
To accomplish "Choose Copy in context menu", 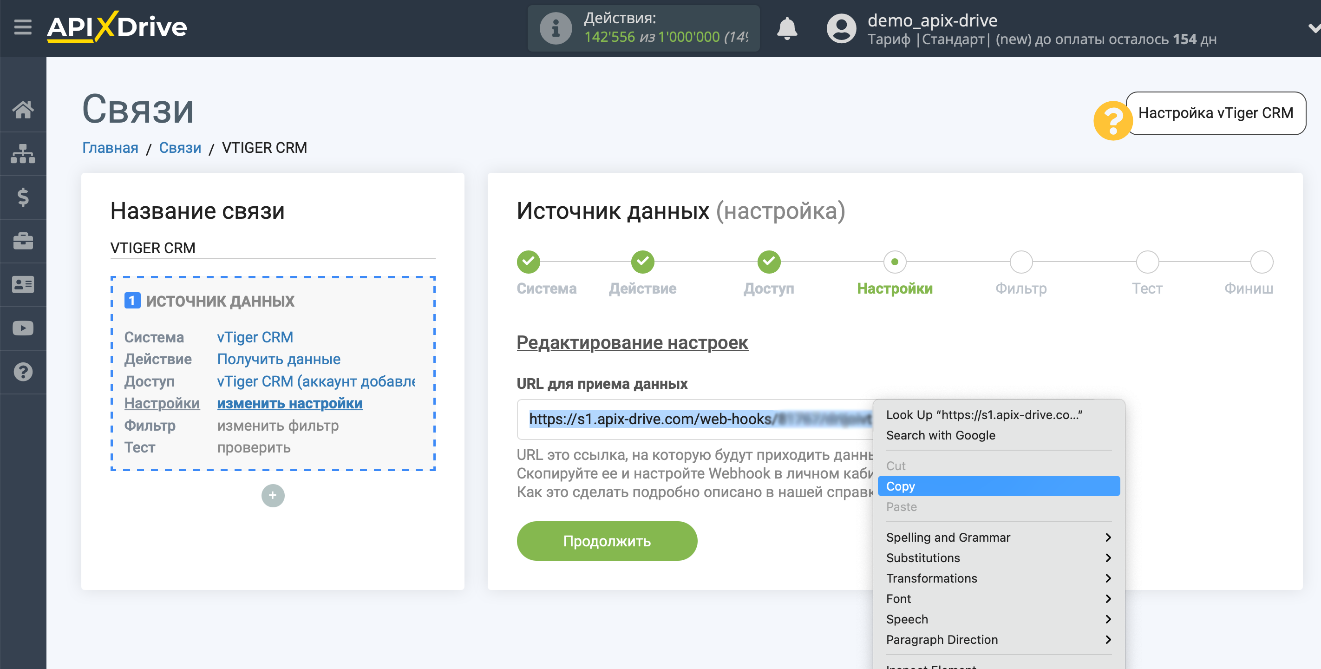I will (x=999, y=486).
